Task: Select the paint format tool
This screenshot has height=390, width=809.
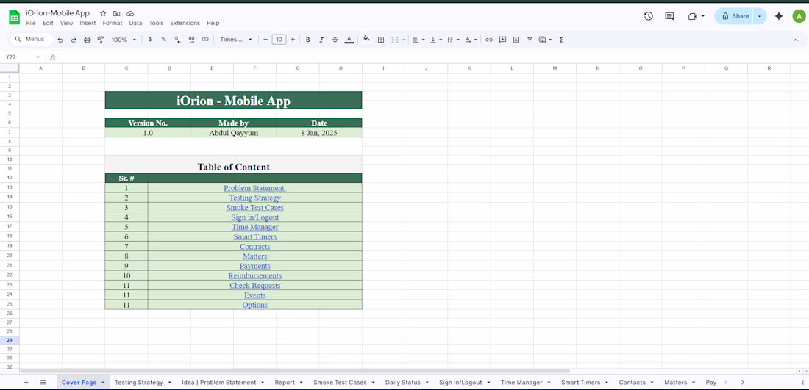Action: [x=101, y=40]
